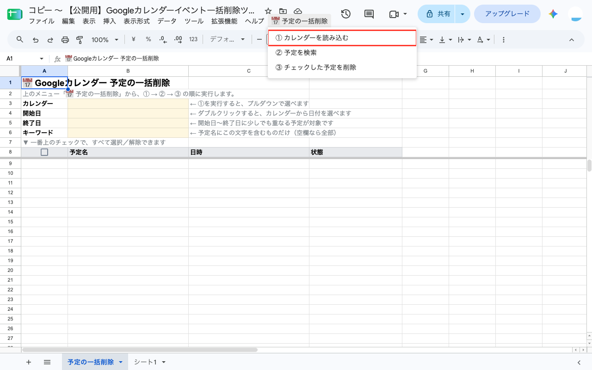
Task: Switch to the シート1 sheet tab
Action: point(145,362)
